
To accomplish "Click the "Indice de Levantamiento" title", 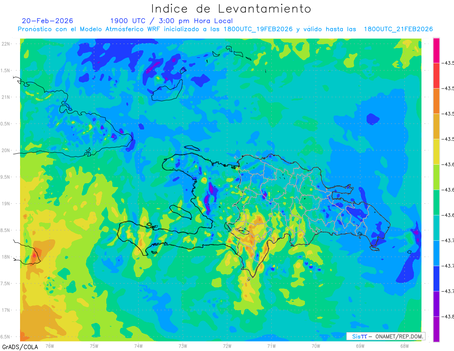I will click(231, 9).
